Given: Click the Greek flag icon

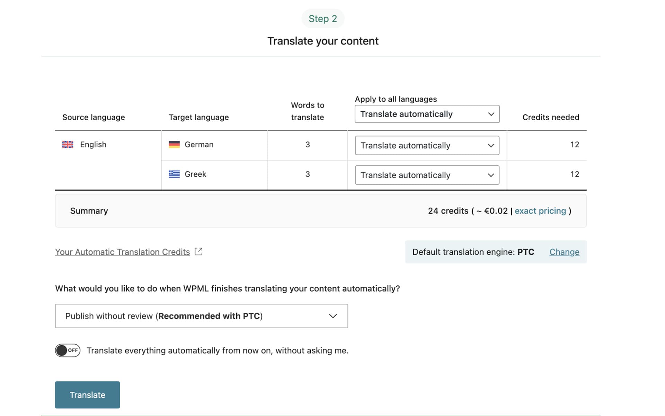Looking at the screenshot, I should click(x=174, y=174).
